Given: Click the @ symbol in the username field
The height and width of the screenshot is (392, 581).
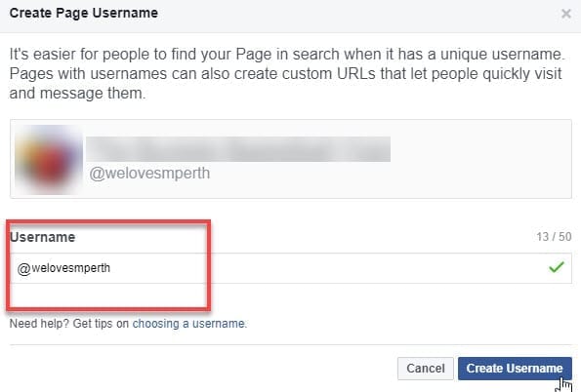Looking at the screenshot, I should pos(23,268).
